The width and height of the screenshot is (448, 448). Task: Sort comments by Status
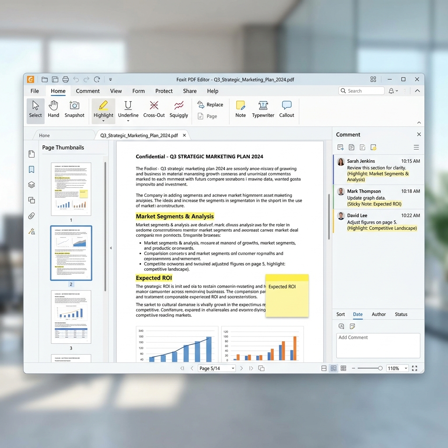point(401,314)
